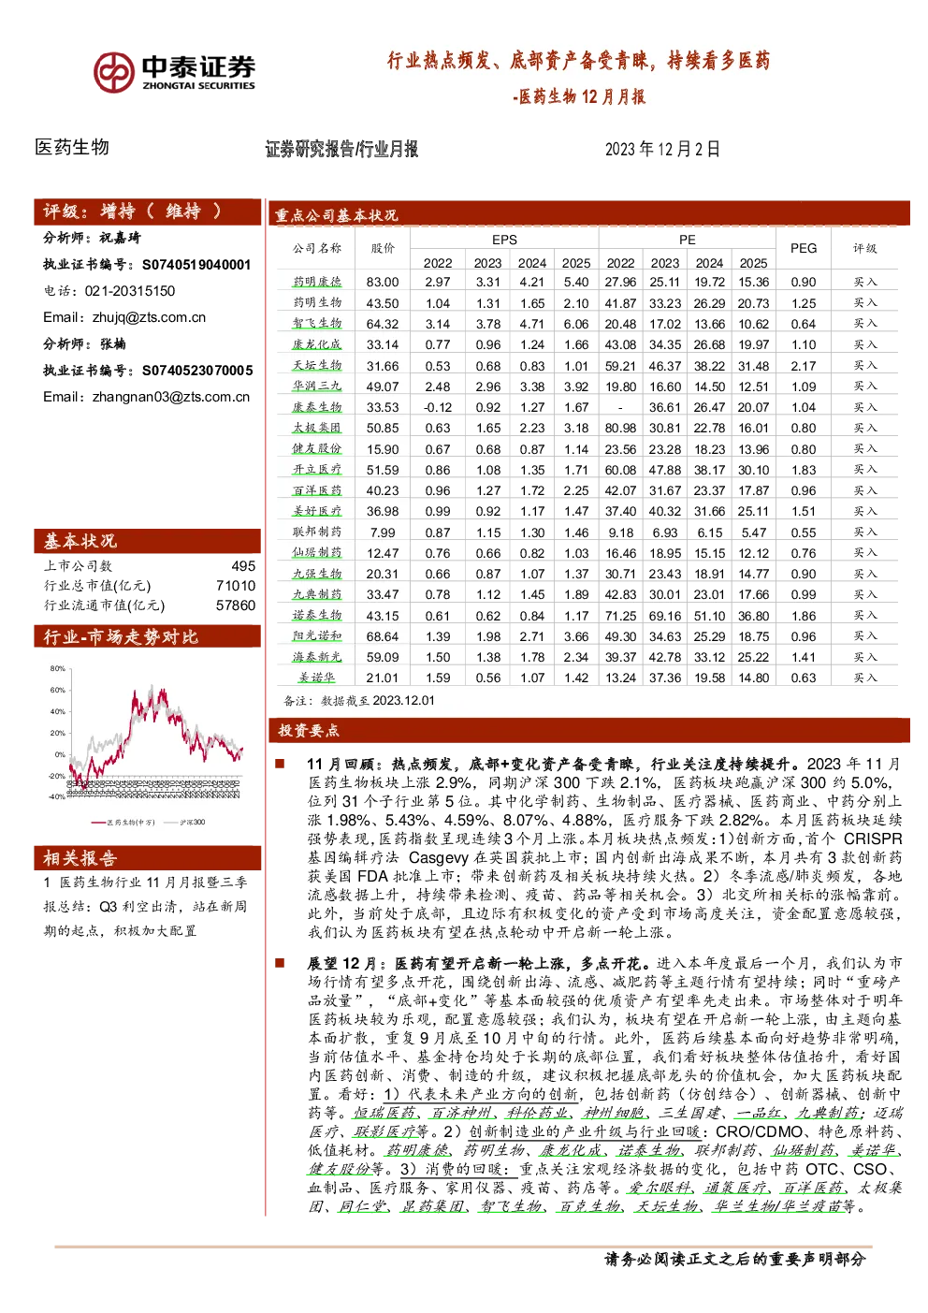This screenshot has width=928, height=1313.
Task: Click the 联影医疗 link in paragraph
Action: click(385, 1131)
